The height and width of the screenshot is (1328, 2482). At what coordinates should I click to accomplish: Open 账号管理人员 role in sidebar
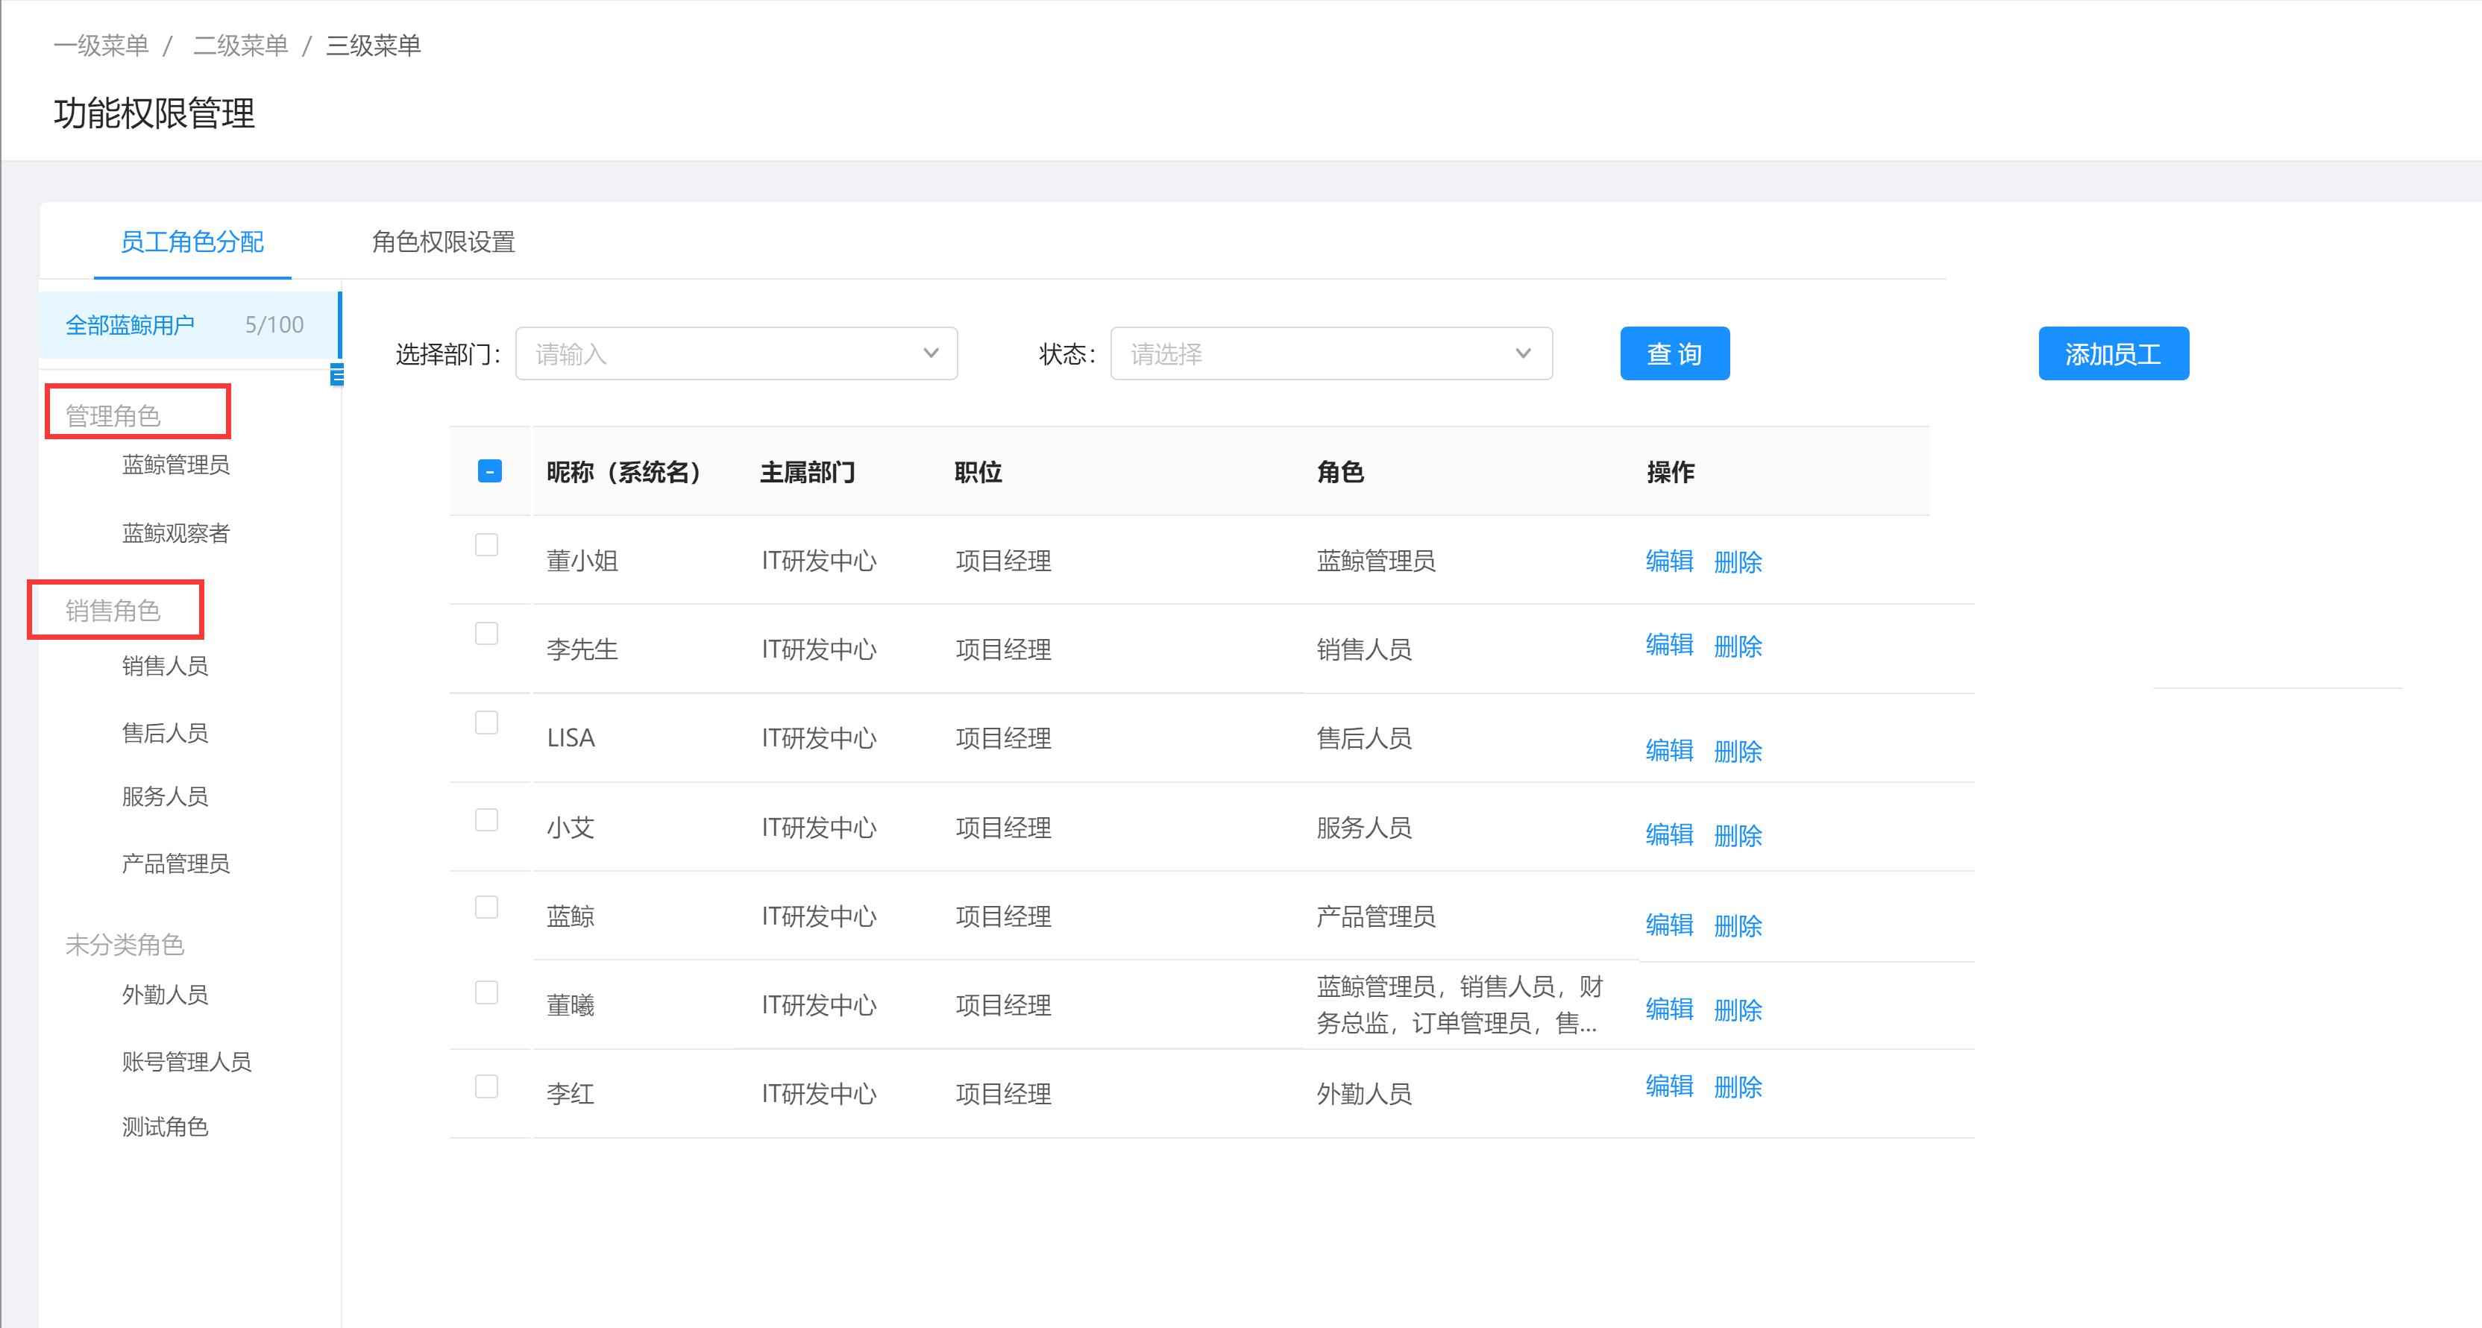click(186, 1063)
